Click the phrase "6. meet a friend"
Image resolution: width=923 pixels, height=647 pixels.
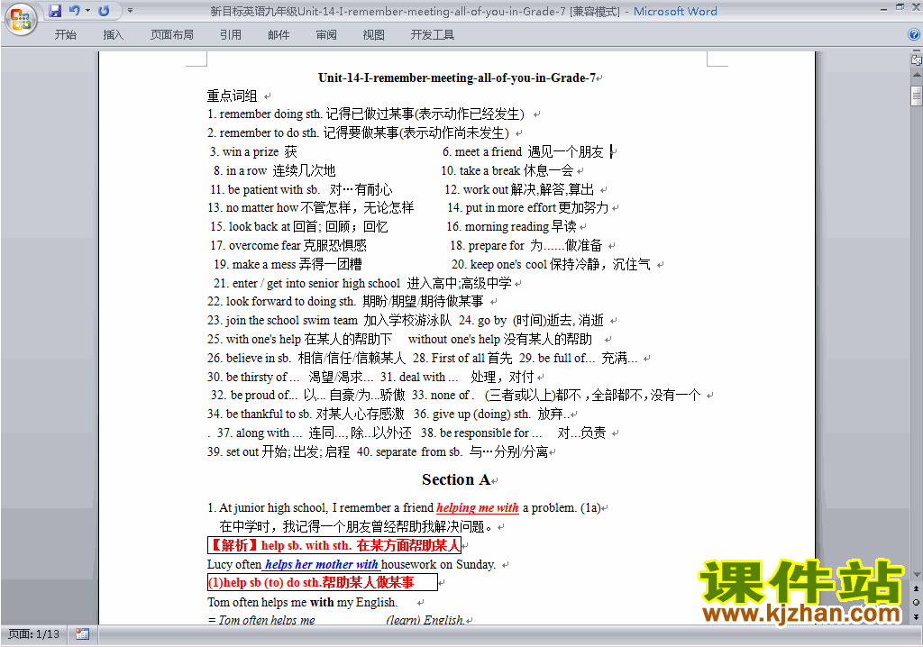click(x=482, y=152)
